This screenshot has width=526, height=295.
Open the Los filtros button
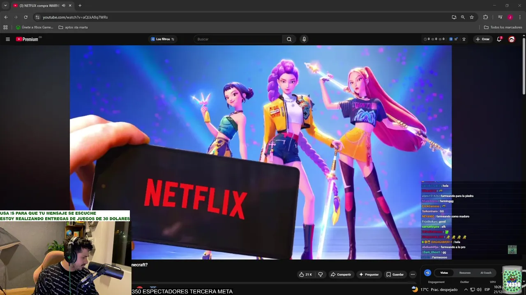point(163,39)
